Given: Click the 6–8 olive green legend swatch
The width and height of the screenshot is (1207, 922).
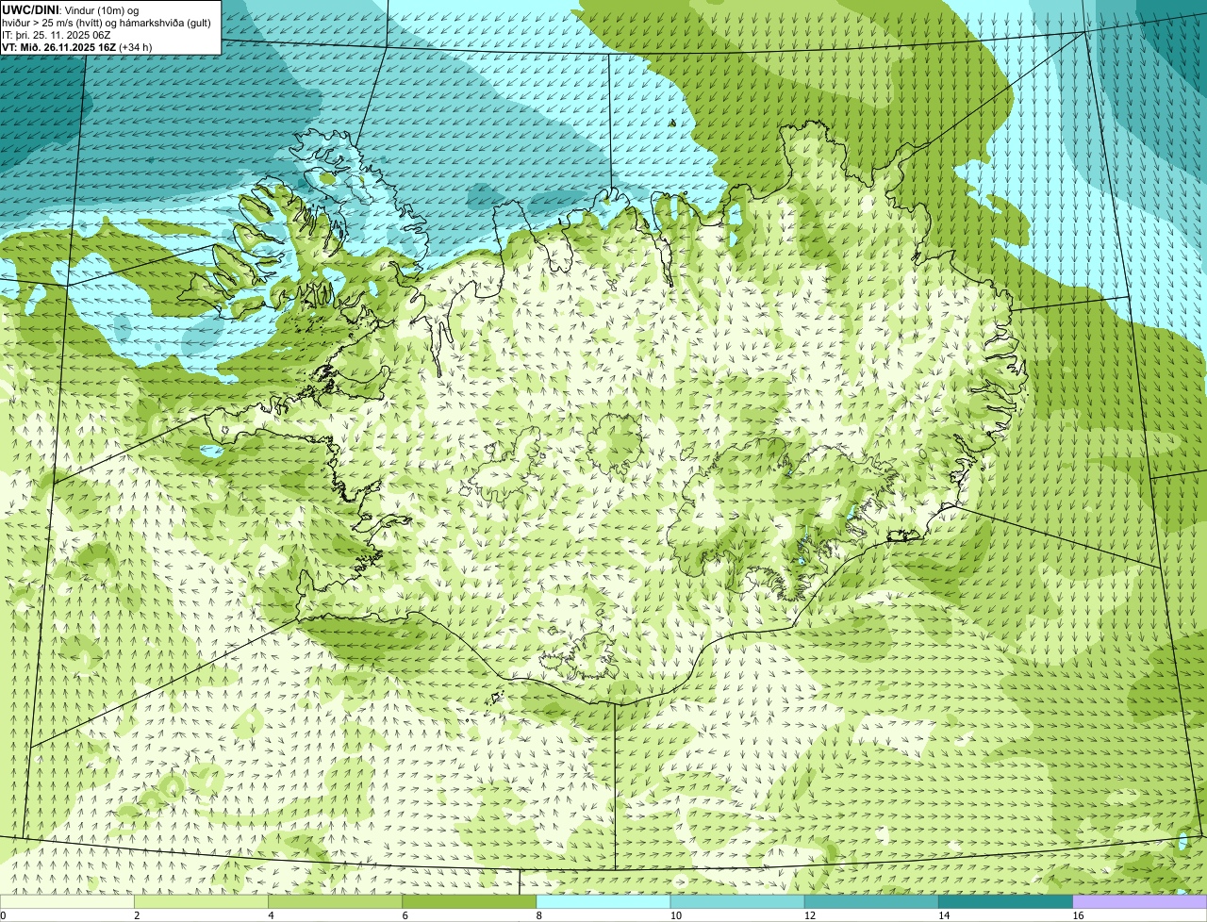Looking at the screenshot, I should tap(470, 901).
